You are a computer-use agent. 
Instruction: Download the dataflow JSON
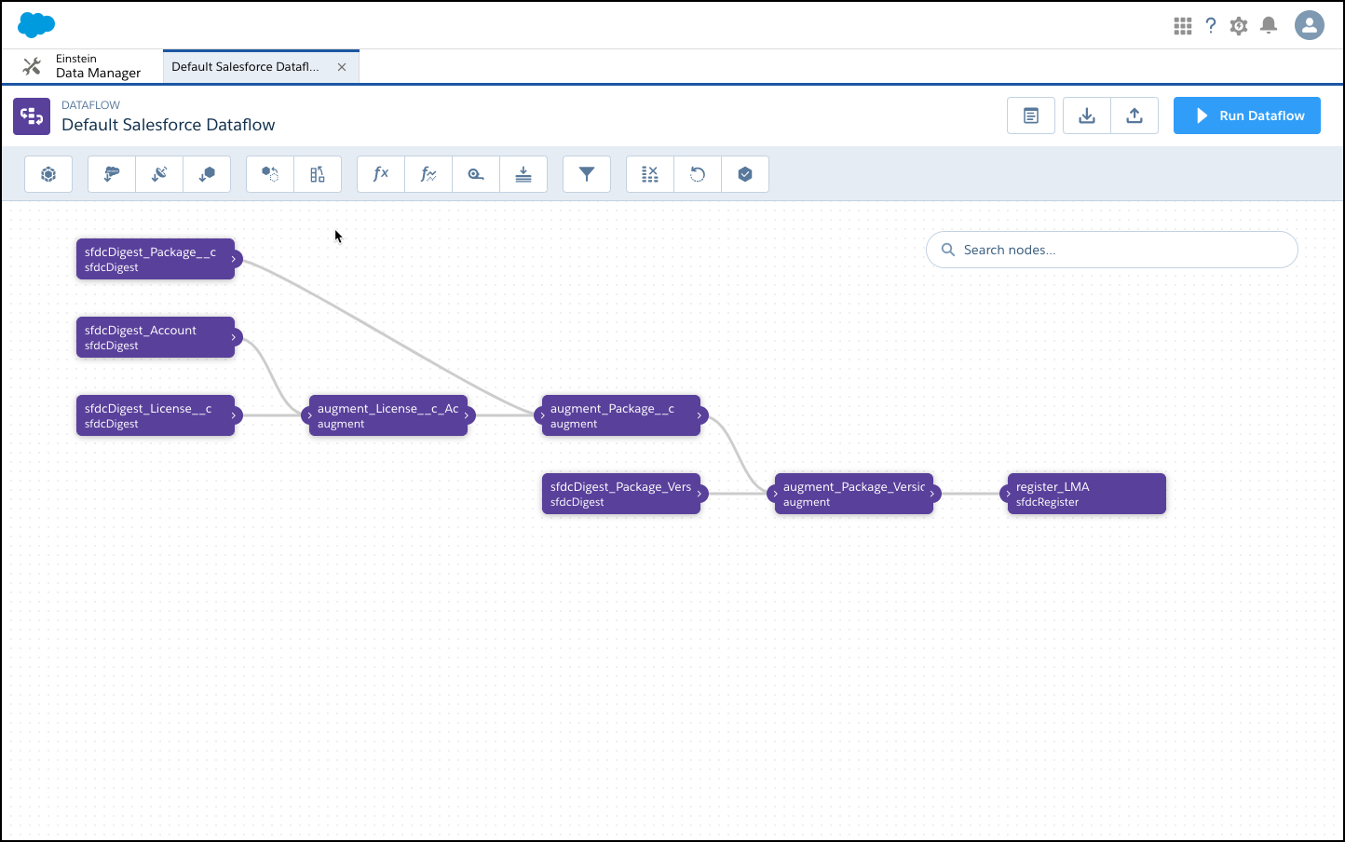(x=1087, y=115)
